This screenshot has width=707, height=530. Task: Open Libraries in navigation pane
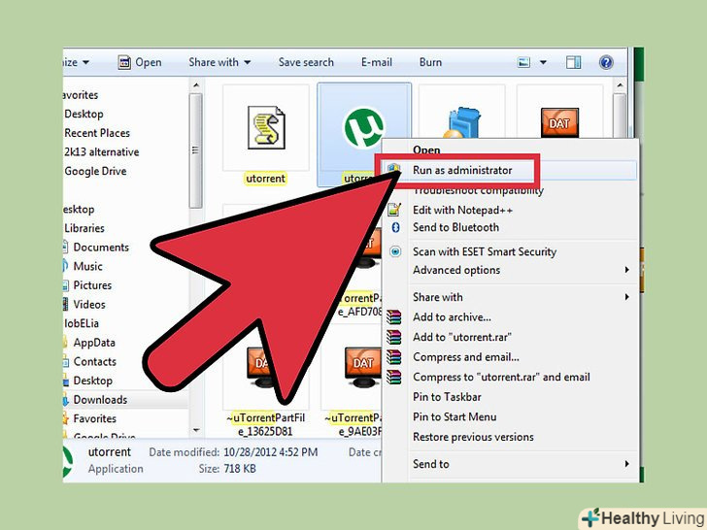(x=84, y=228)
